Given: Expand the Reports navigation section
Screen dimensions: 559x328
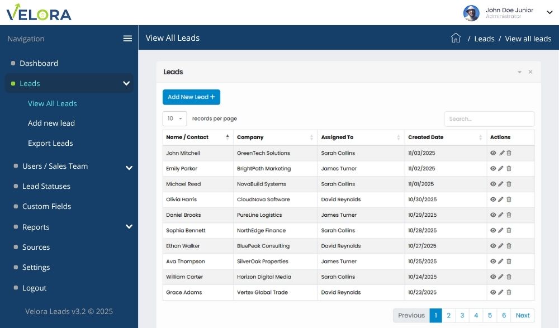Looking at the screenshot, I should (x=129, y=227).
